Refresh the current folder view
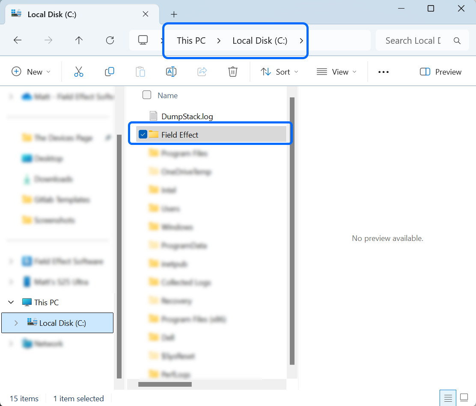Viewport: 476px width, 406px height. click(110, 40)
